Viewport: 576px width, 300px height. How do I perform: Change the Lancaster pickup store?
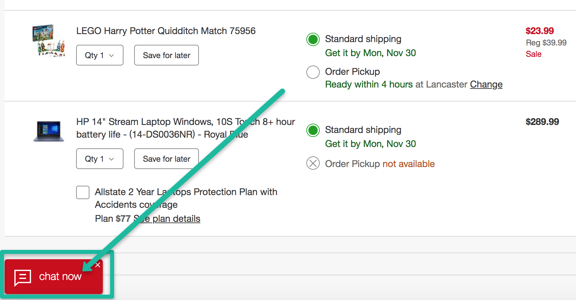[x=486, y=85]
